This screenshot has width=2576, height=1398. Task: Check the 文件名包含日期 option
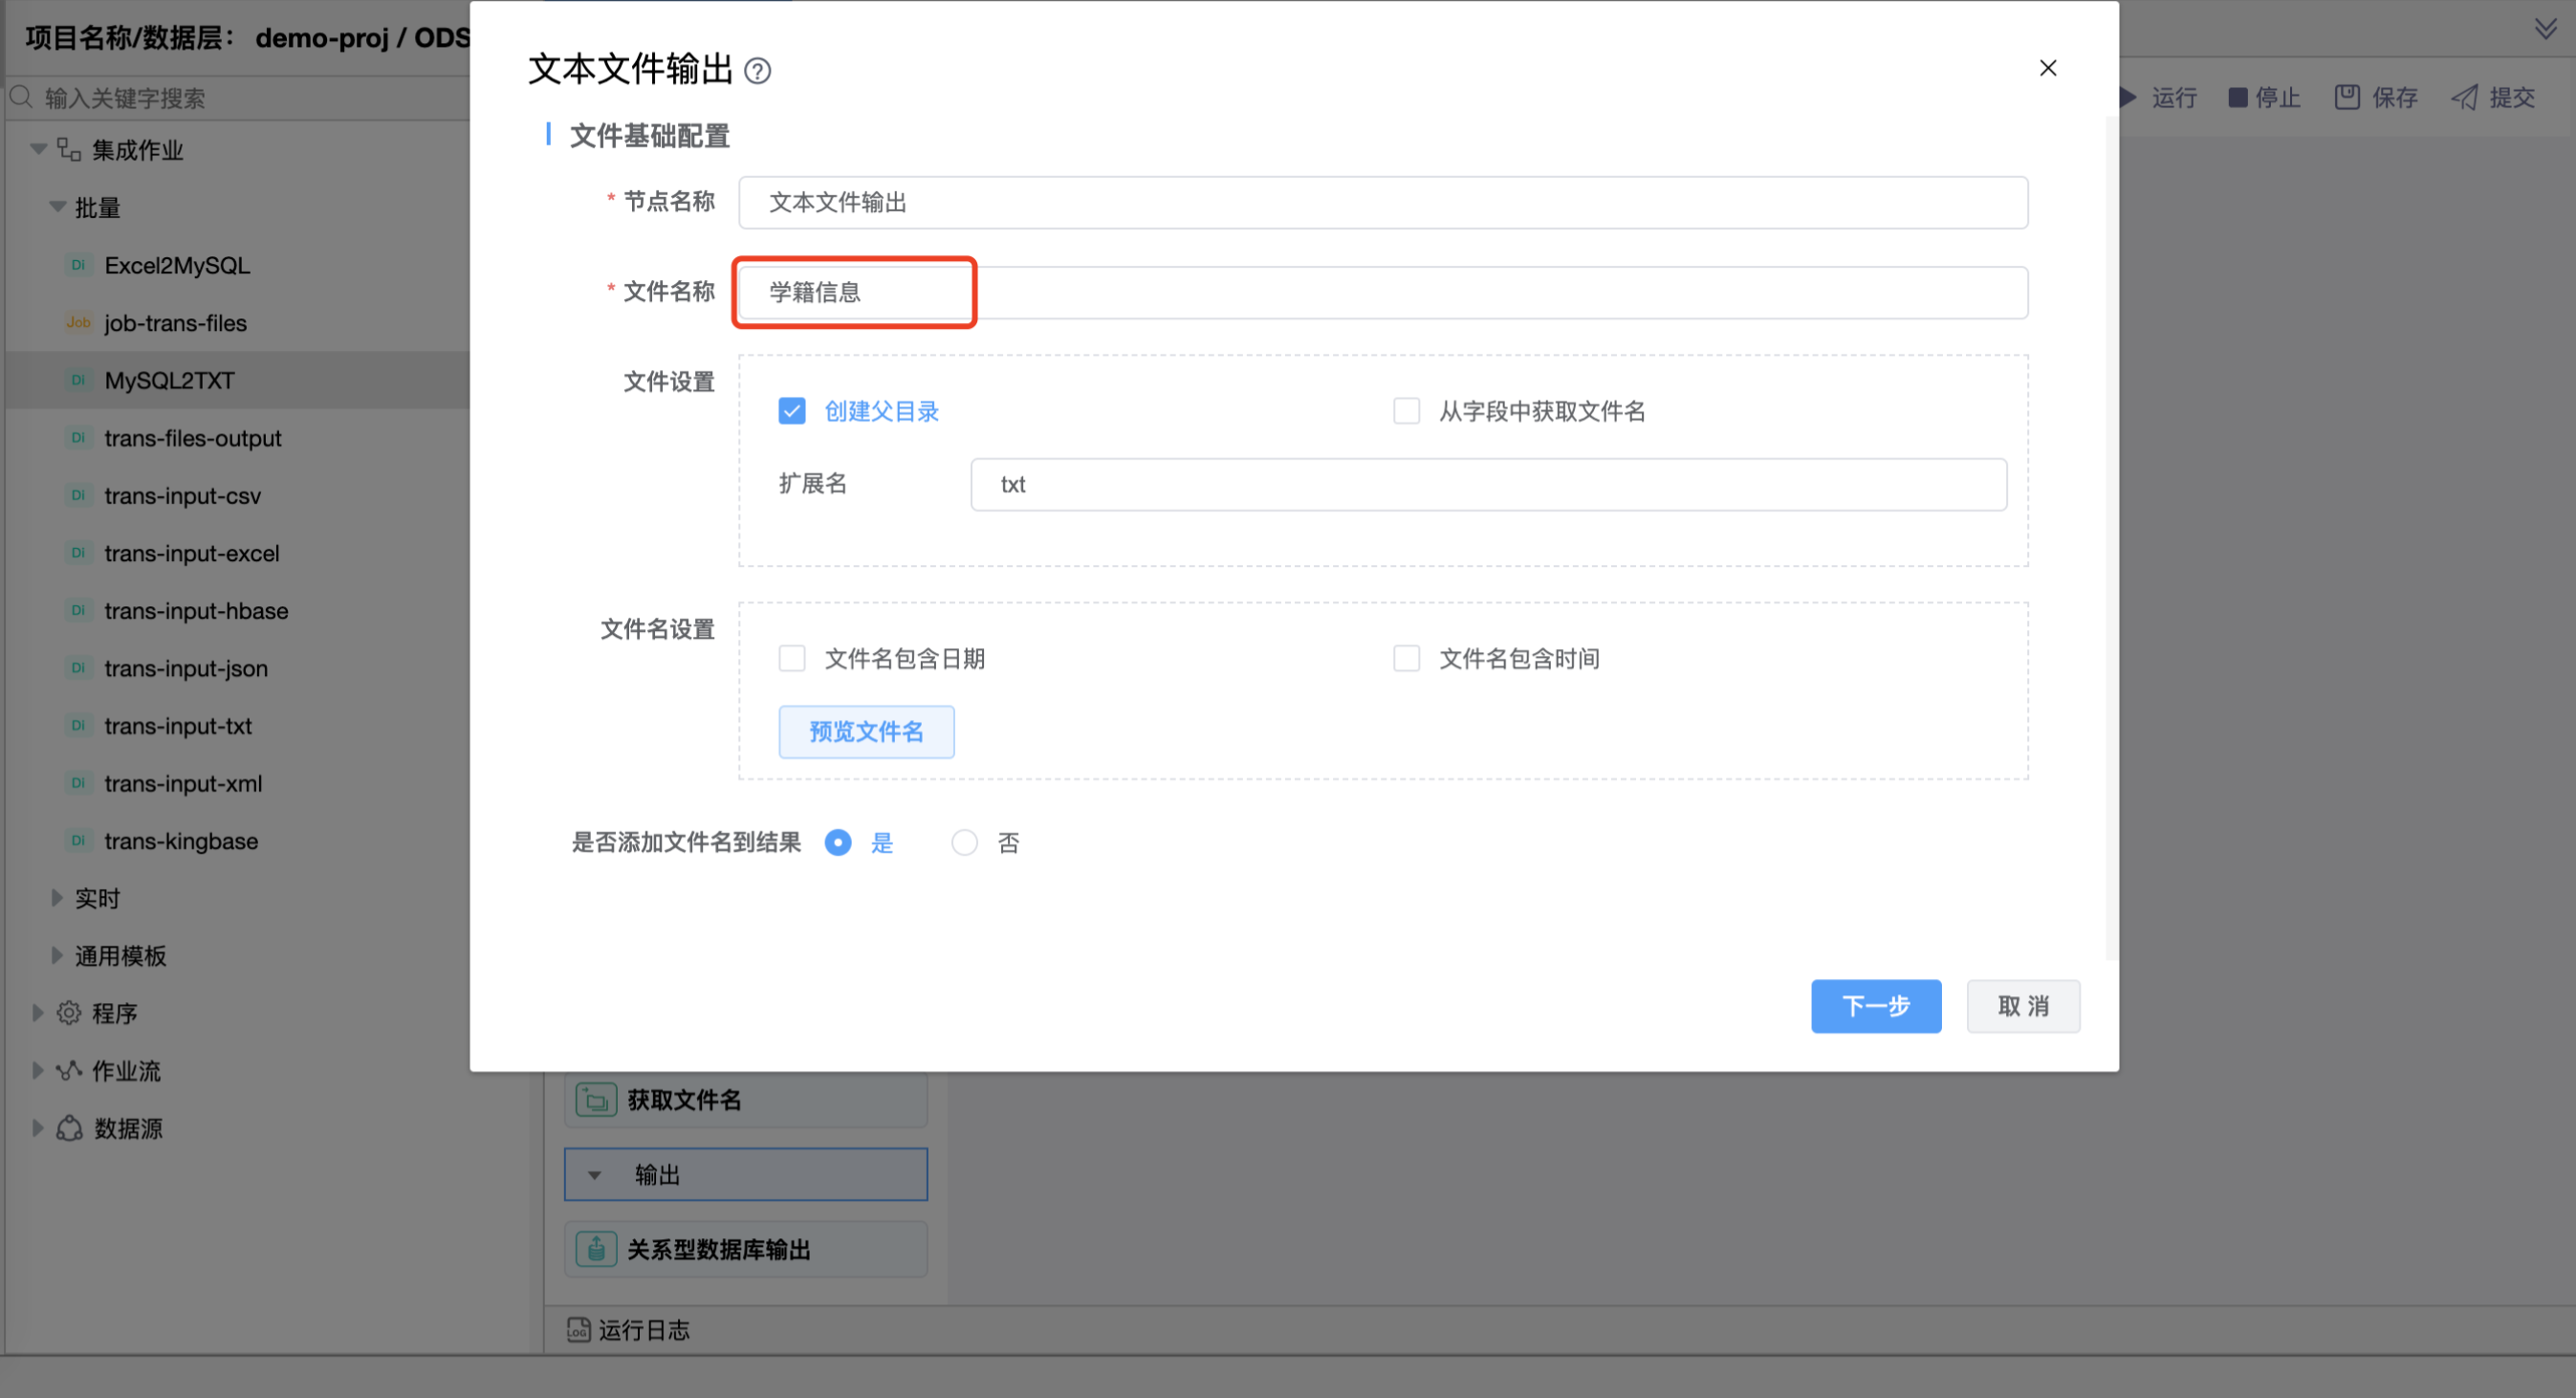792,658
